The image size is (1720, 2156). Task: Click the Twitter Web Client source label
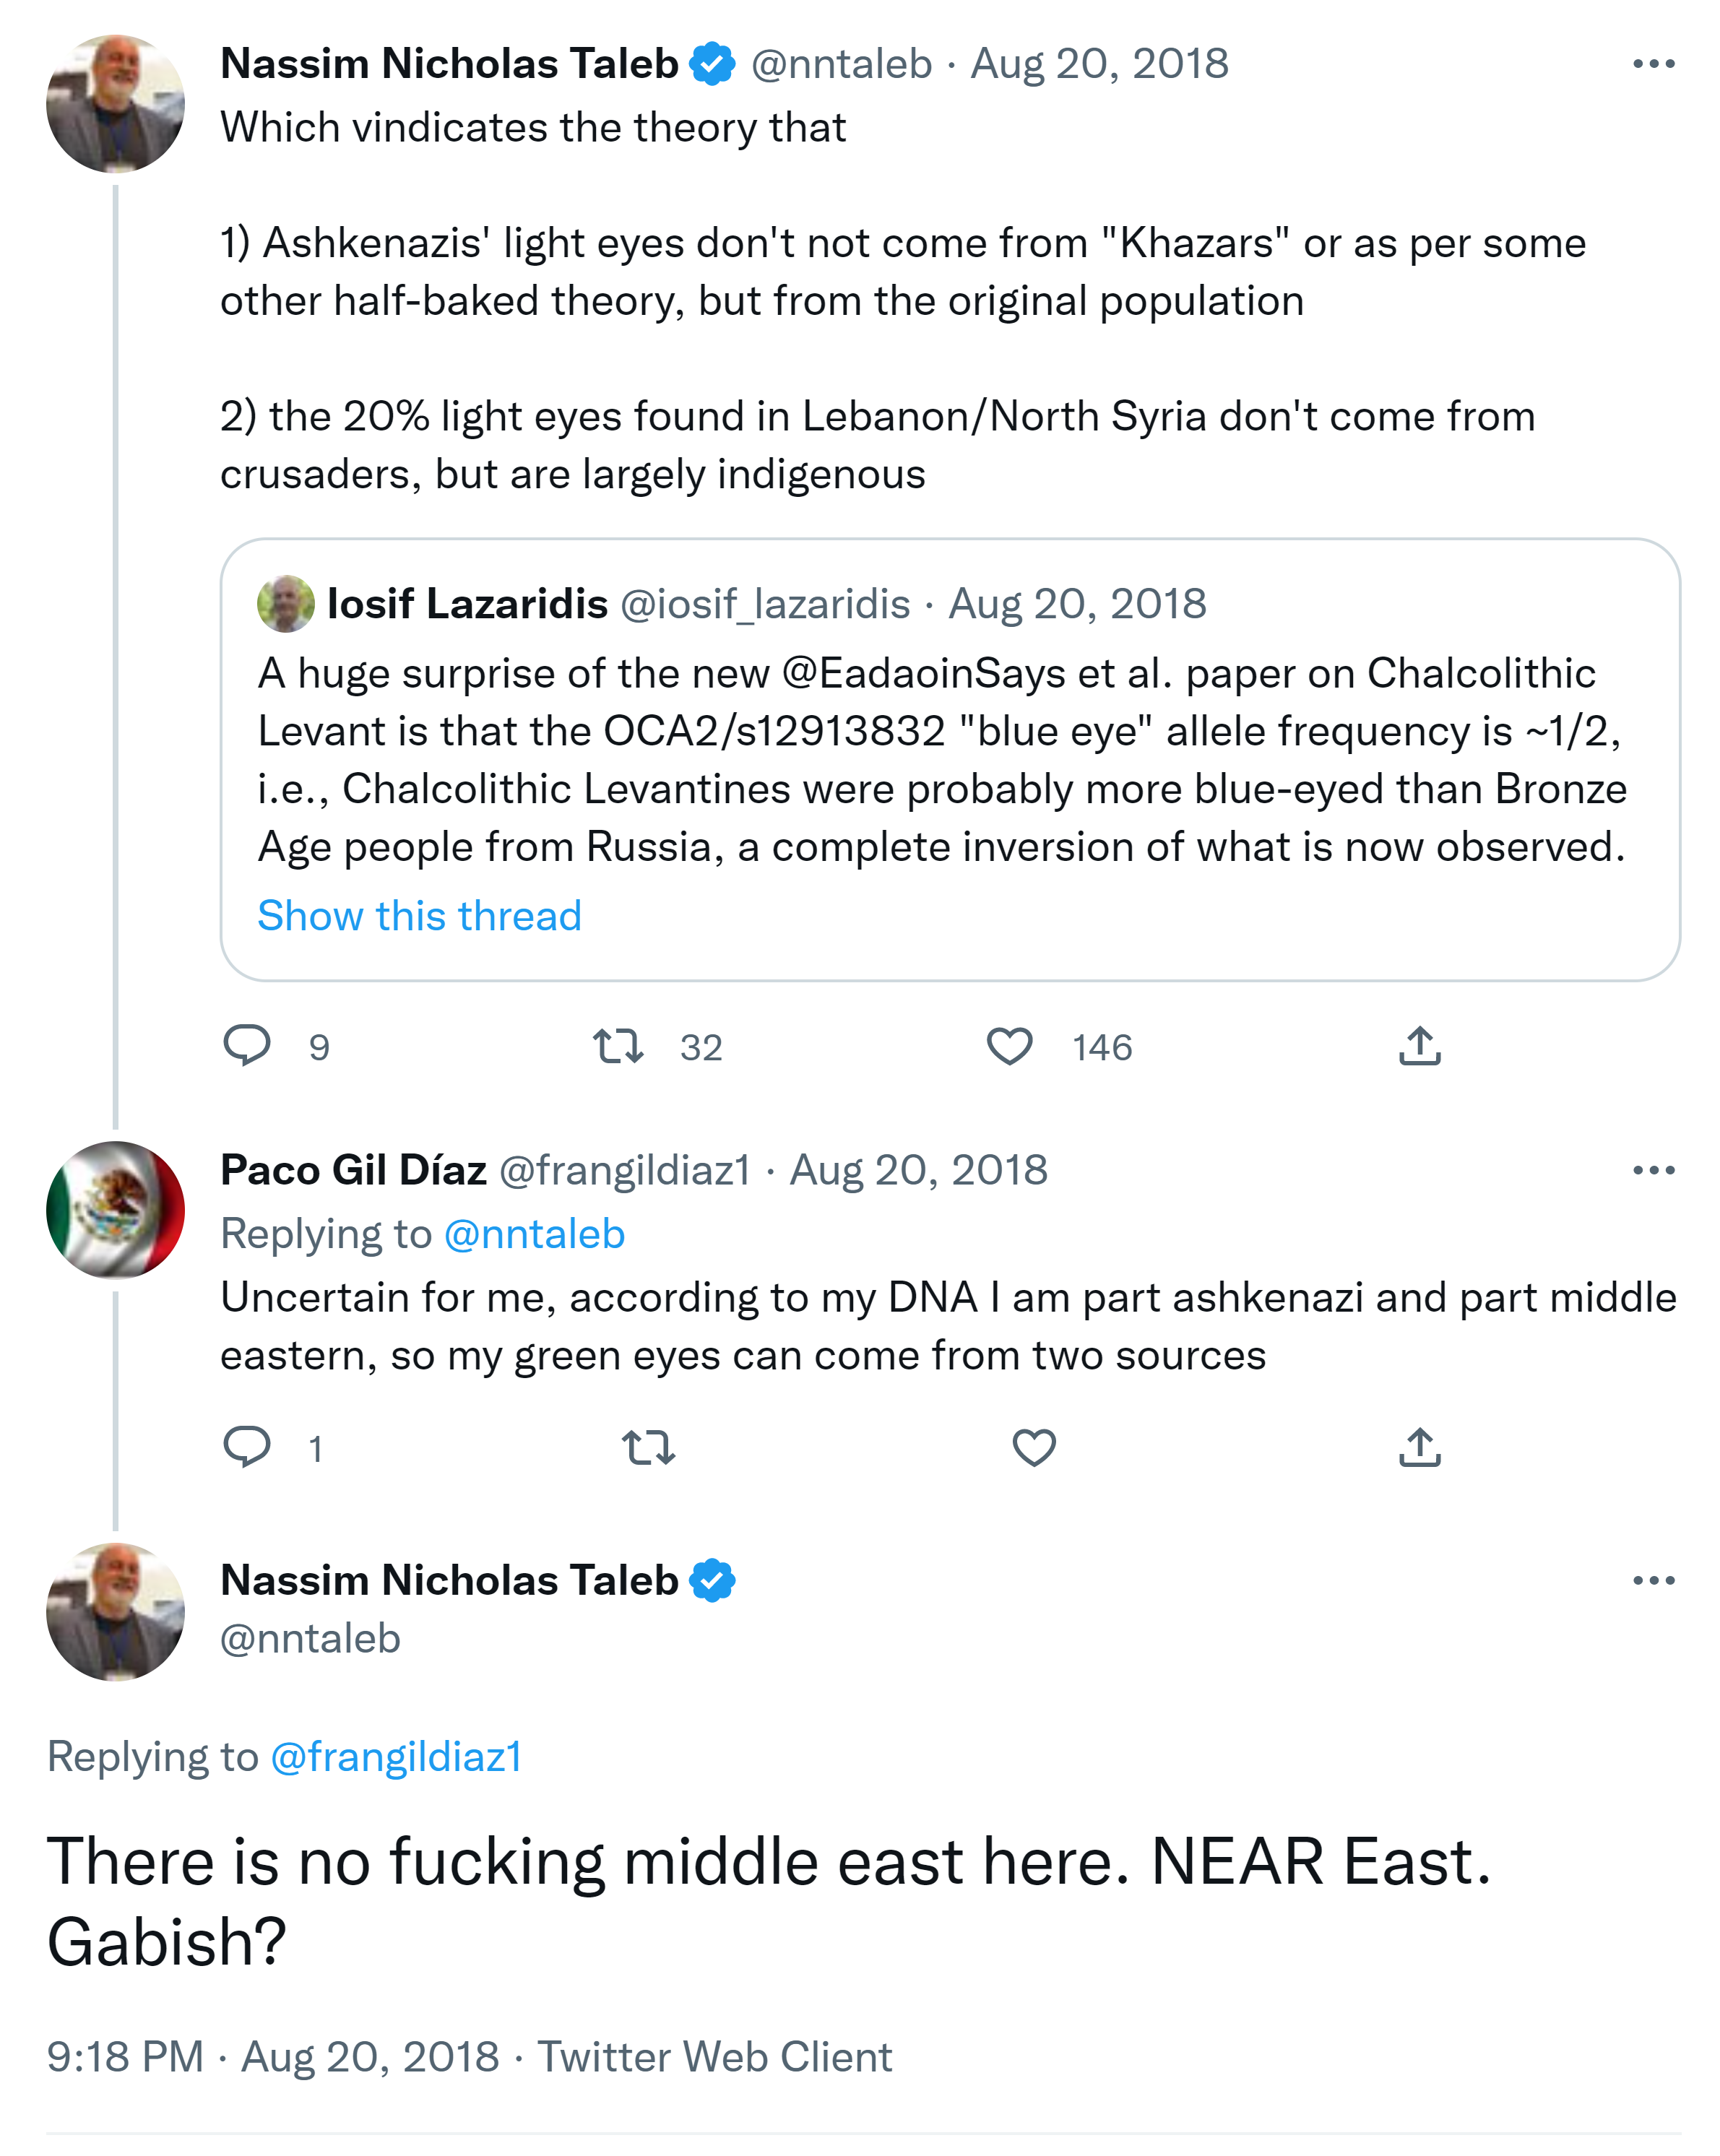tap(715, 2057)
